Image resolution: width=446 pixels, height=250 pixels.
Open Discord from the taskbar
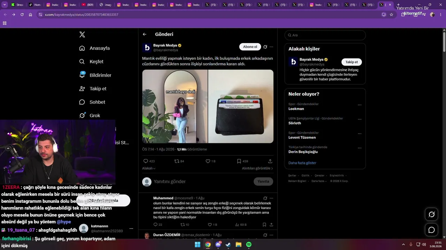218,244
